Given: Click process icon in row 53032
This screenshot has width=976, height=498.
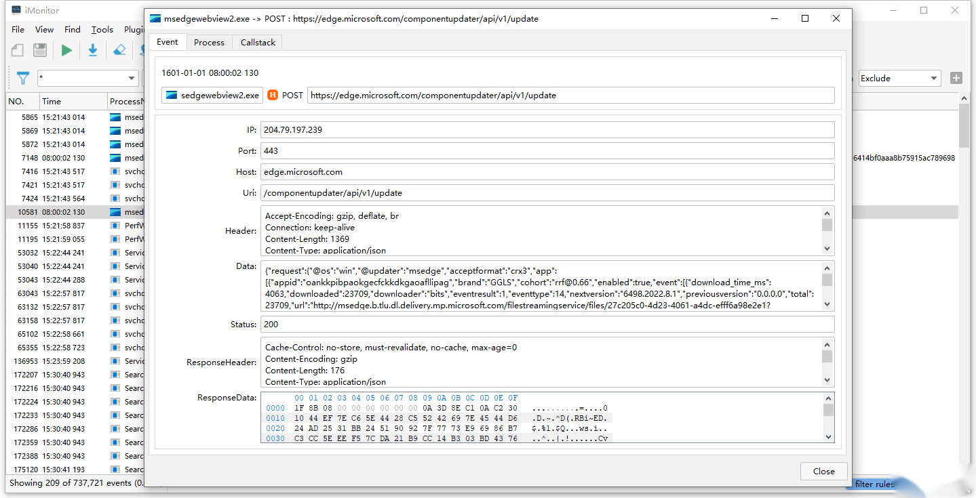Looking at the screenshot, I should [x=115, y=253].
